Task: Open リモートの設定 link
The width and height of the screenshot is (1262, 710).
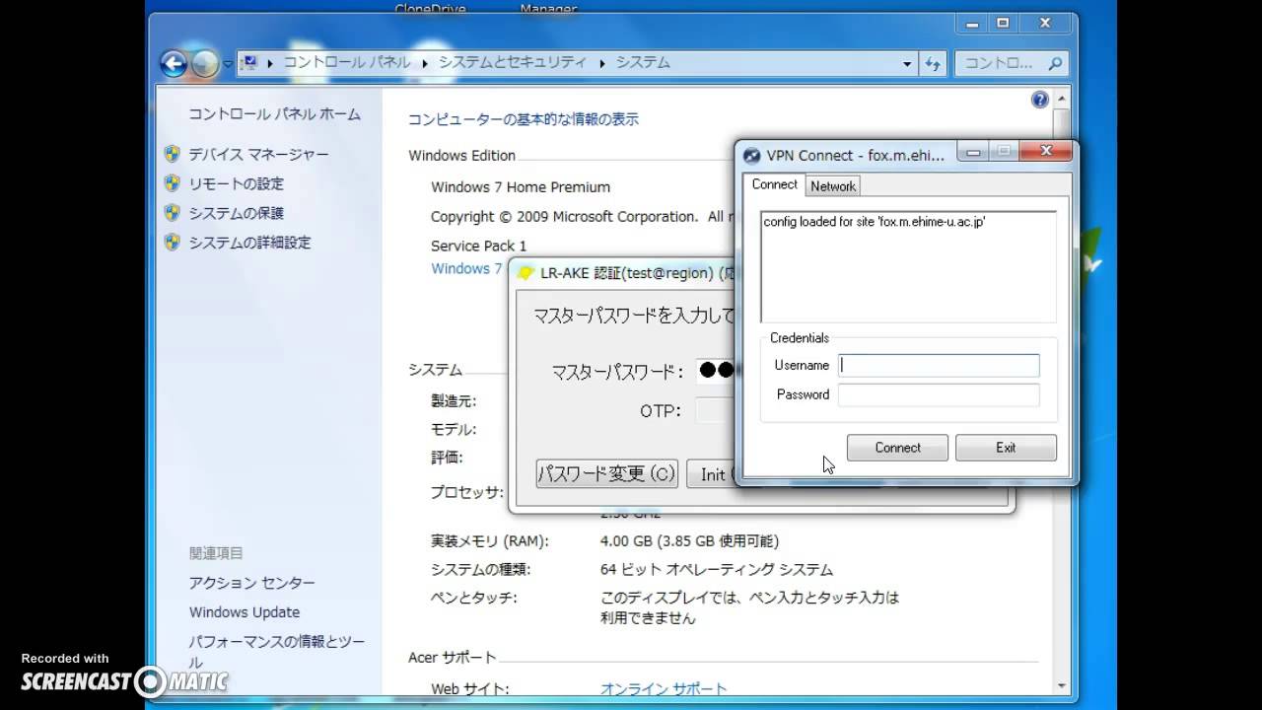Action: point(236,183)
